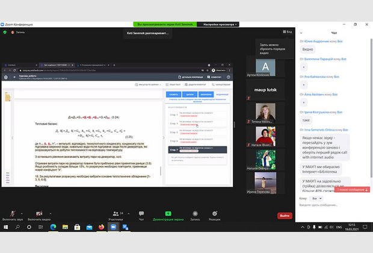The width and height of the screenshot is (373, 253).
Task: Leave meeting with red Выйти button
Action: 285,216
